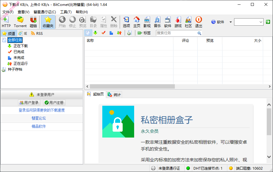The image size is (273, 172).
Task: Click the task list horizontal scrollbar thumb
Action: [132, 86]
